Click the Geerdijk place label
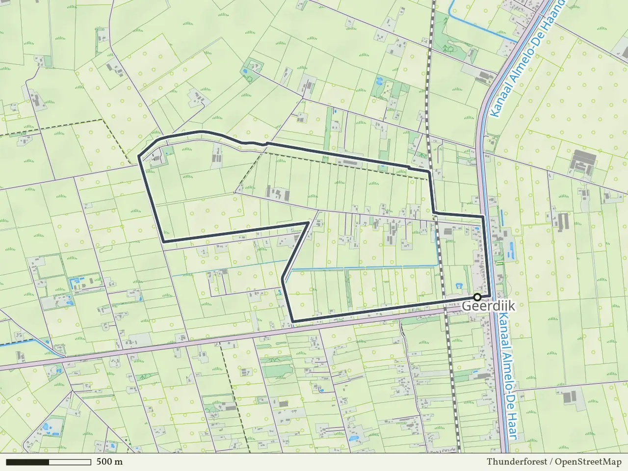Screen dimensions: 628x471 pyautogui.click(x=488, y=307)
